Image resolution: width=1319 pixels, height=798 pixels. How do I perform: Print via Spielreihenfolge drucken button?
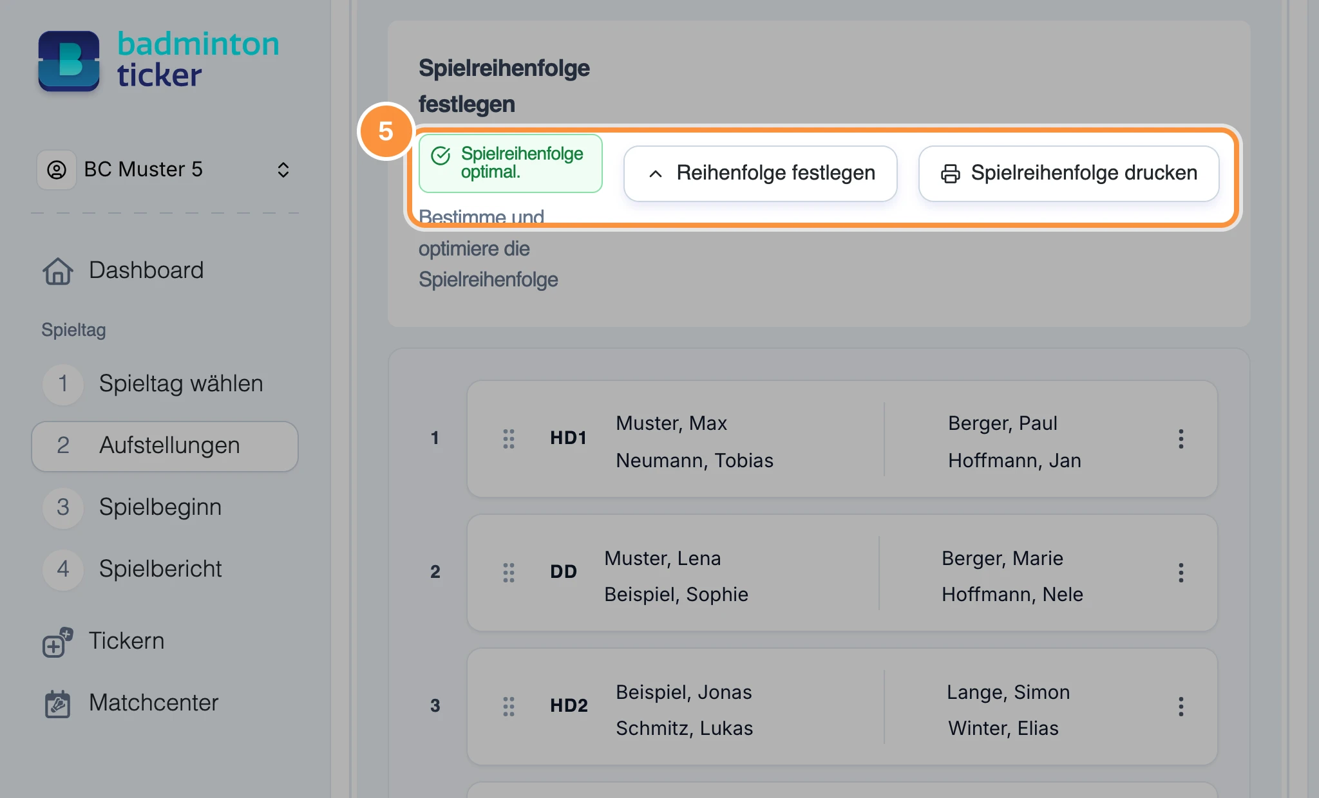pyautogui.click(x=1069, y=173)
